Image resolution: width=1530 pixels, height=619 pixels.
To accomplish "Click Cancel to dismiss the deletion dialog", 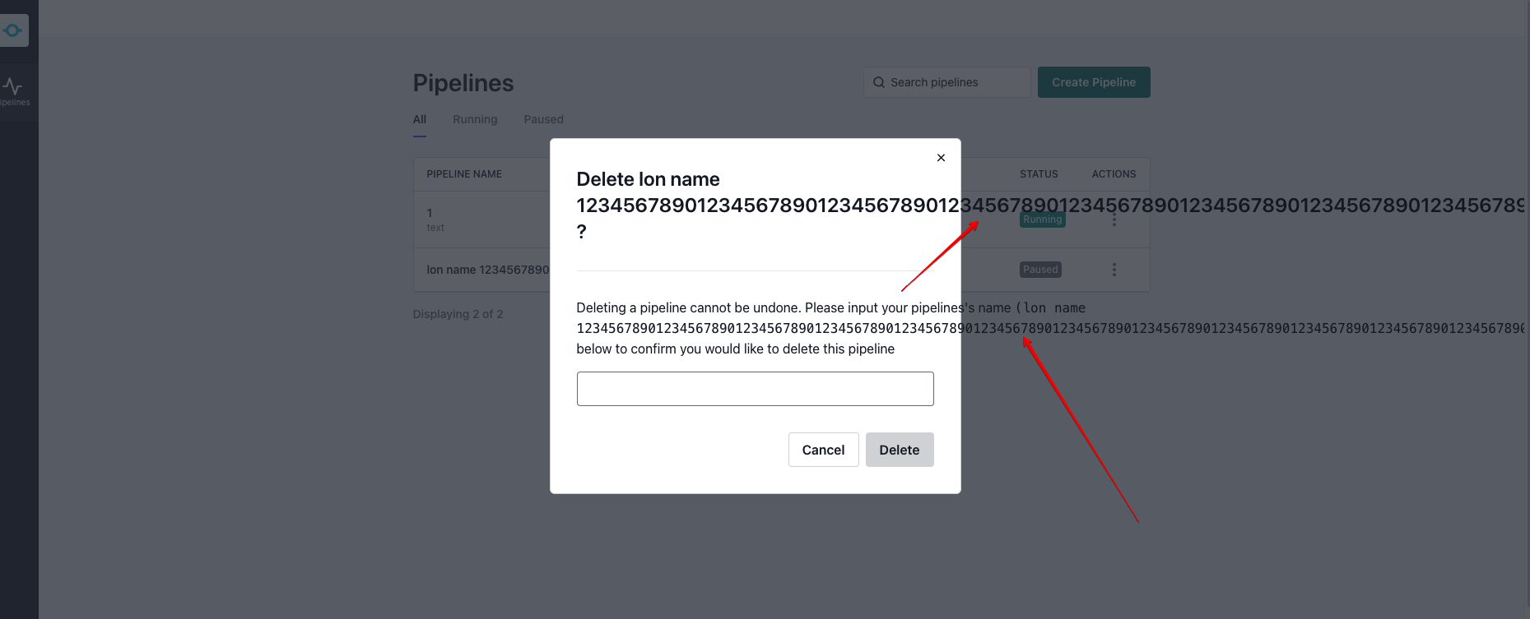I will coord(823,450).
